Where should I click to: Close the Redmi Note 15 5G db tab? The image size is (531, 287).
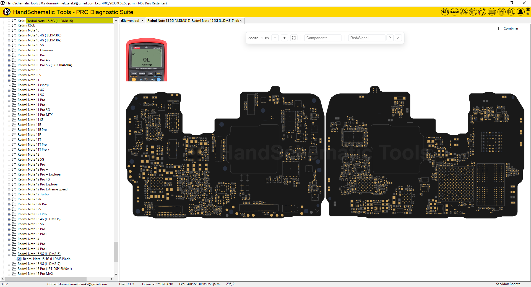[241, 21]
